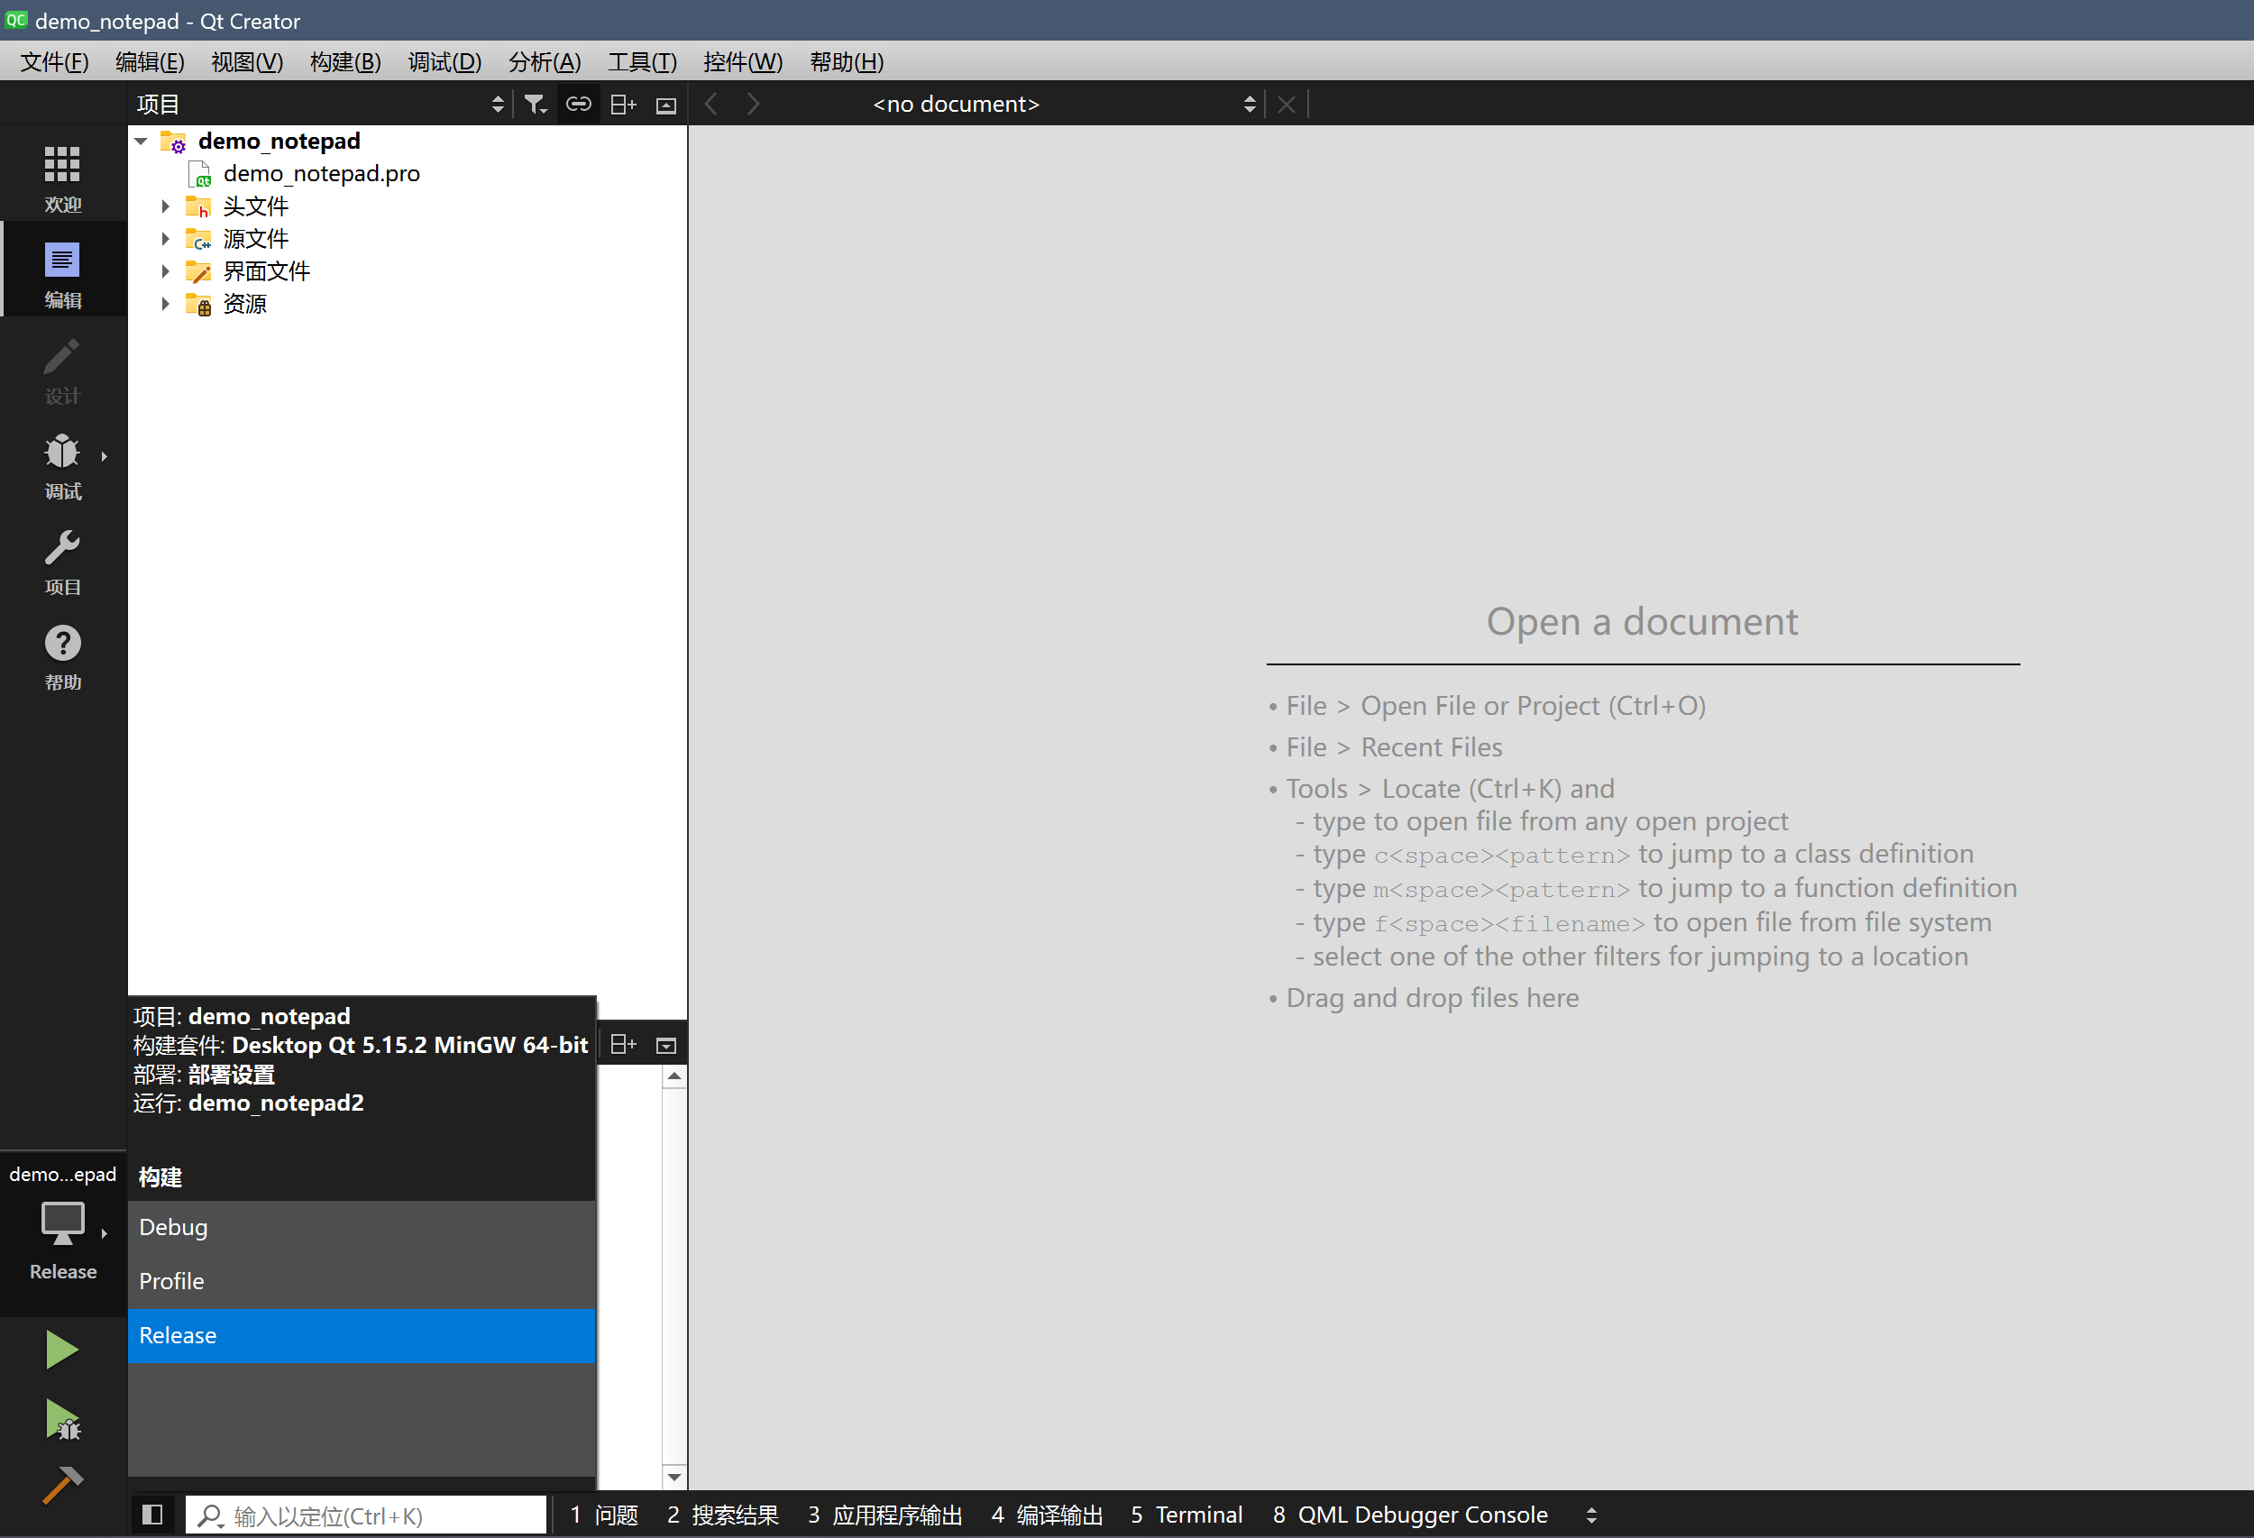
Task: Choose Profile build configuration
Action: [x=362, y=1281]
